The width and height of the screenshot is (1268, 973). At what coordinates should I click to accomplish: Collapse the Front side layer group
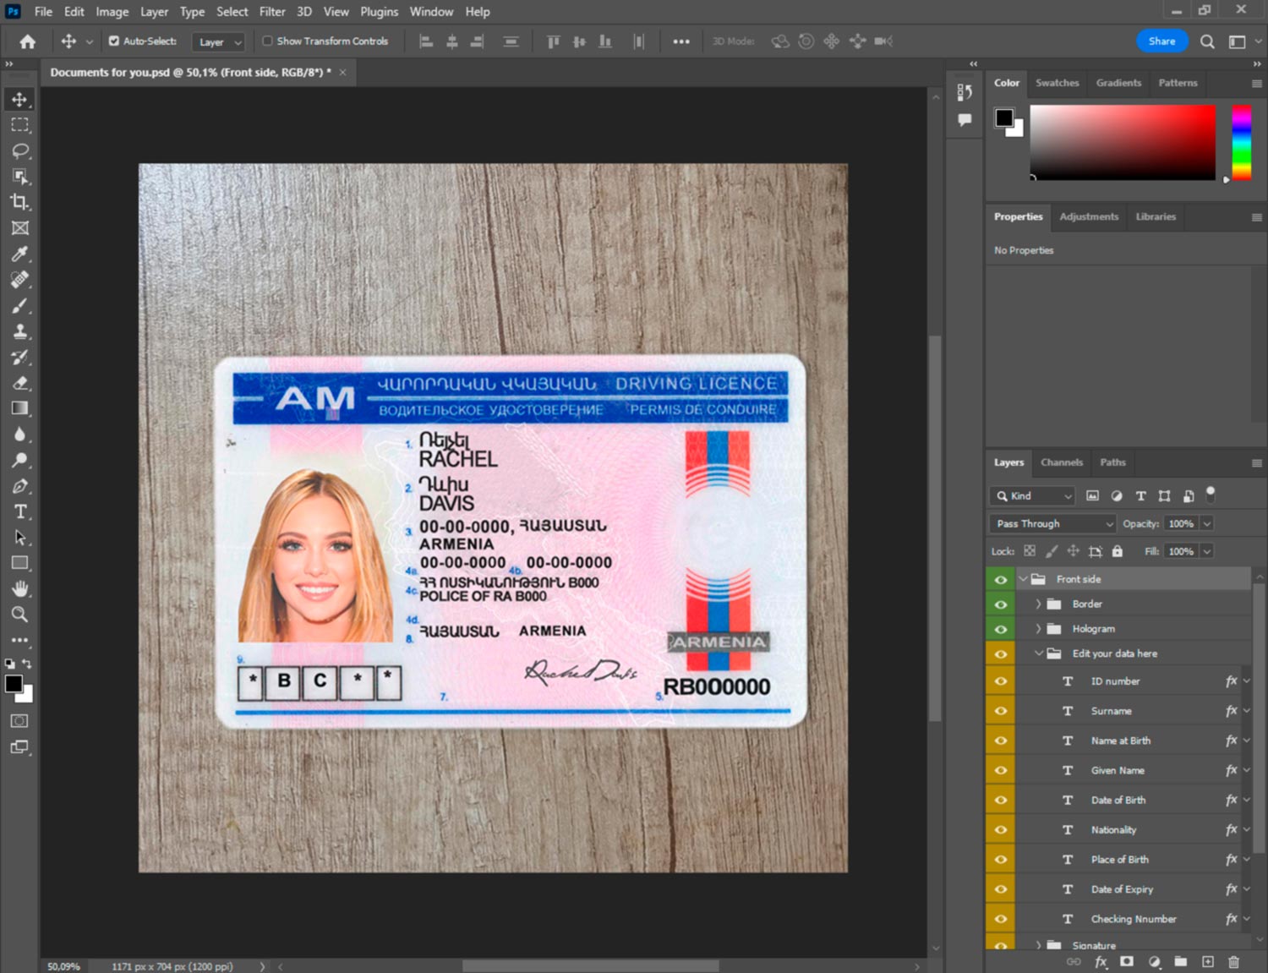pyautogui.click(x=1024, y=579)
